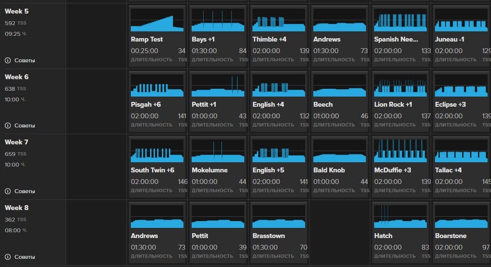491x267 pixels.
Task: Click the Week 6 heading
Action: 16,77
